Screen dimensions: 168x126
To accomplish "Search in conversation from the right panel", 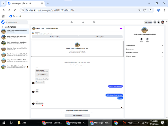I will (x=147, y=39).
